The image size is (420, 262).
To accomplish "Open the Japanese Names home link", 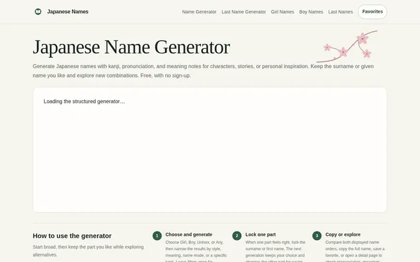I will (x=61, y=12).
